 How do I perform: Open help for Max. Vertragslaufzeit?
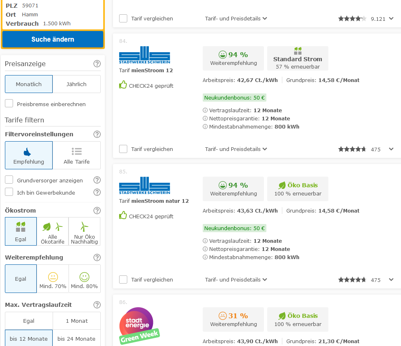(97, 305)
